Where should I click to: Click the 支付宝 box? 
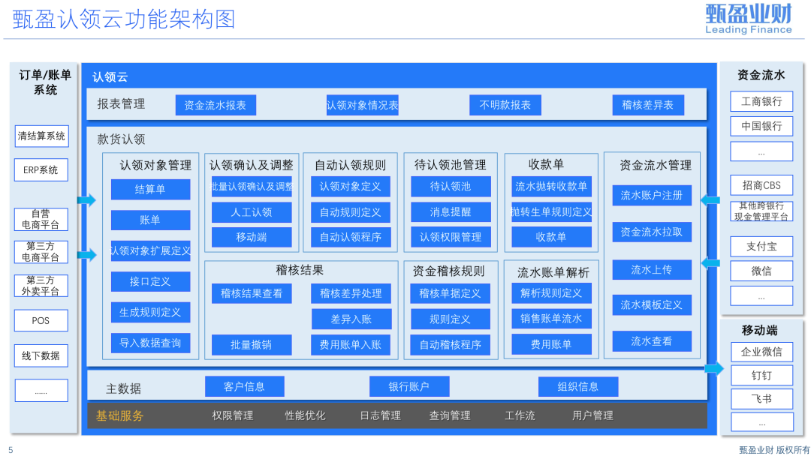761,246
